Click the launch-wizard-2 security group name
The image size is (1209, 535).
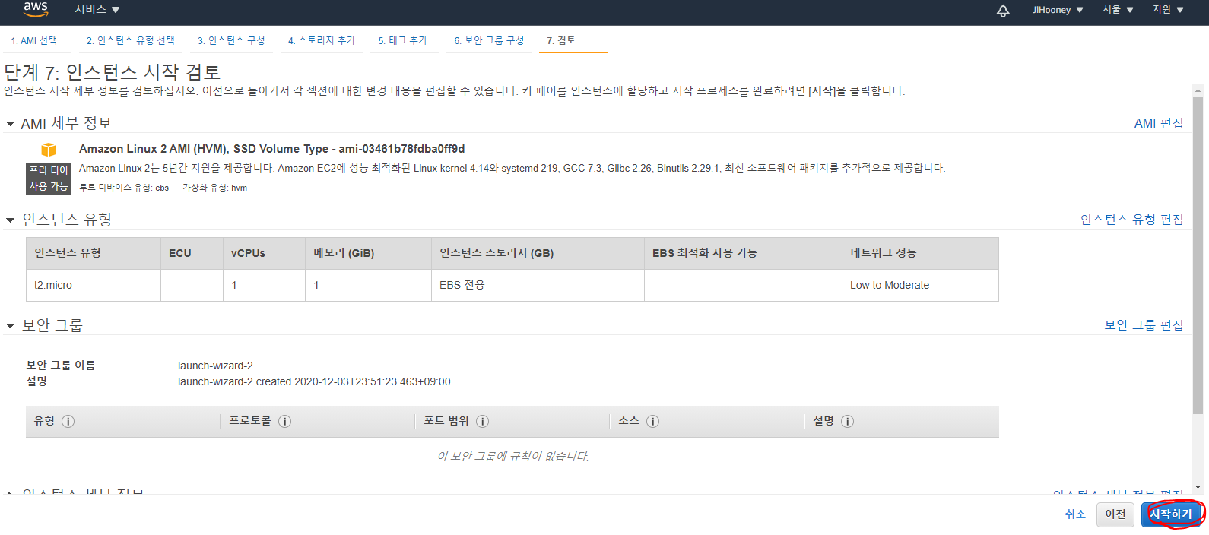[215, 366]
